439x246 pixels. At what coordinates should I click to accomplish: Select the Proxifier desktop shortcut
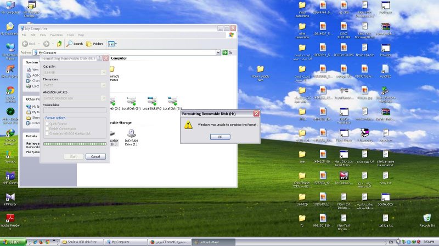pos(386,50)
